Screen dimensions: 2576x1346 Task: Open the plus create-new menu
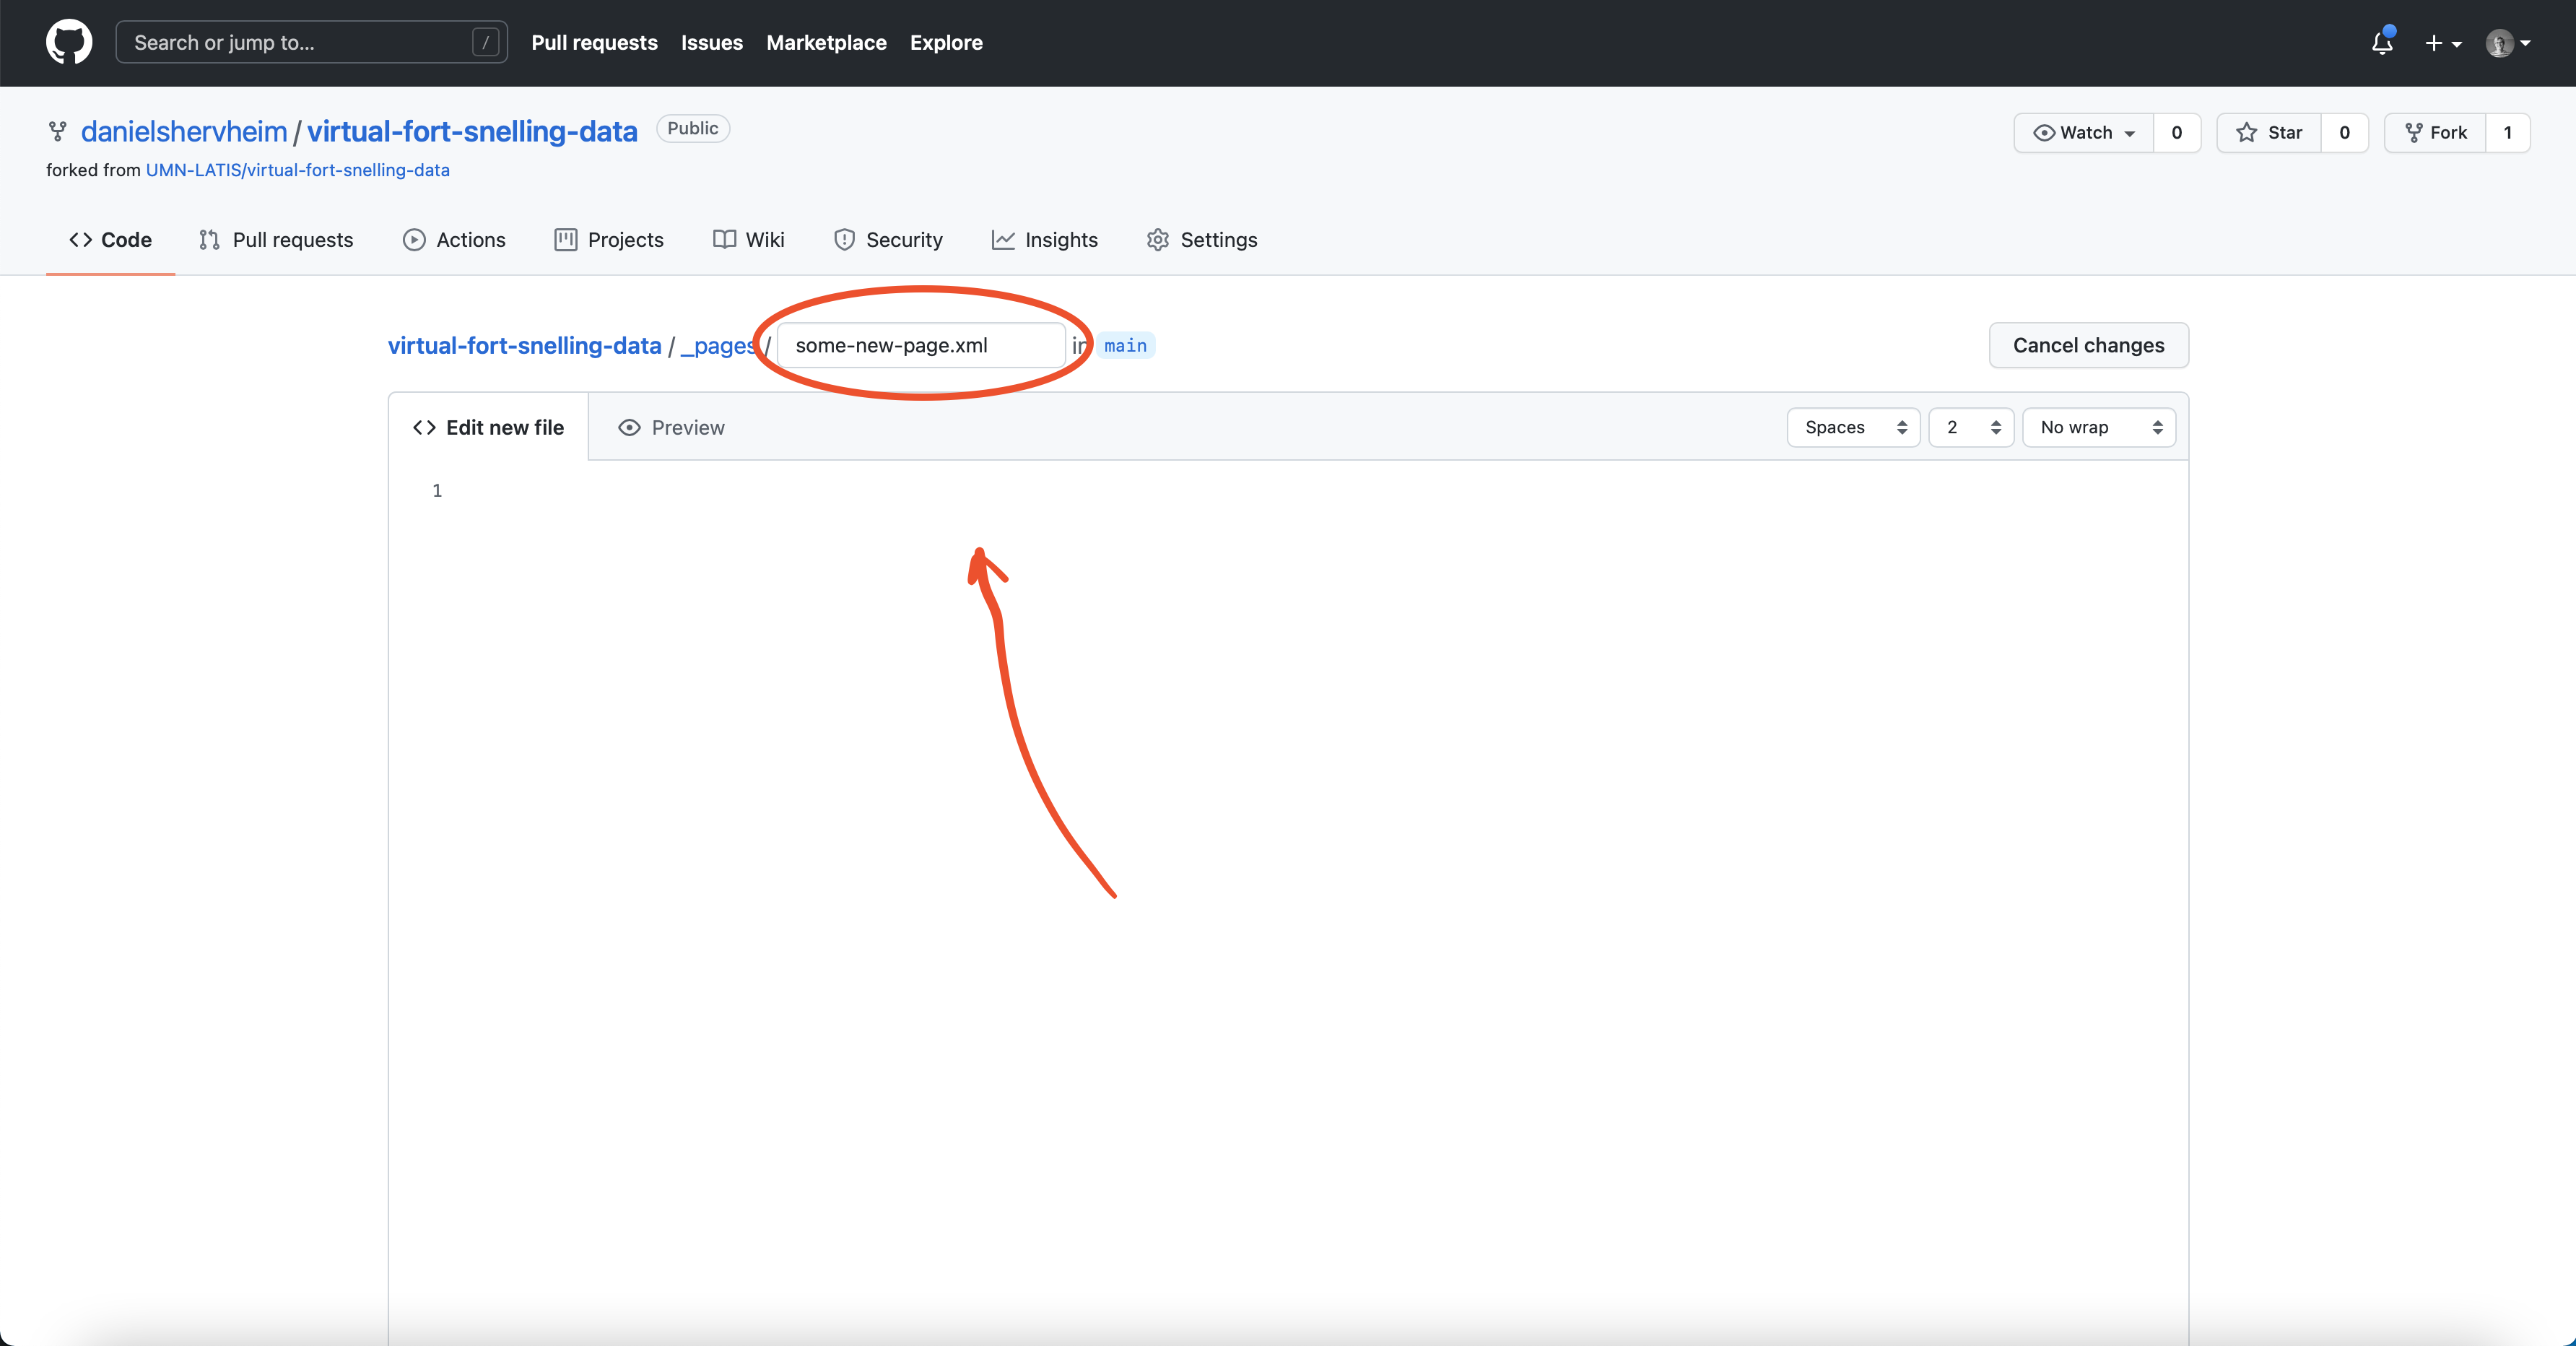coord(2442,43)
